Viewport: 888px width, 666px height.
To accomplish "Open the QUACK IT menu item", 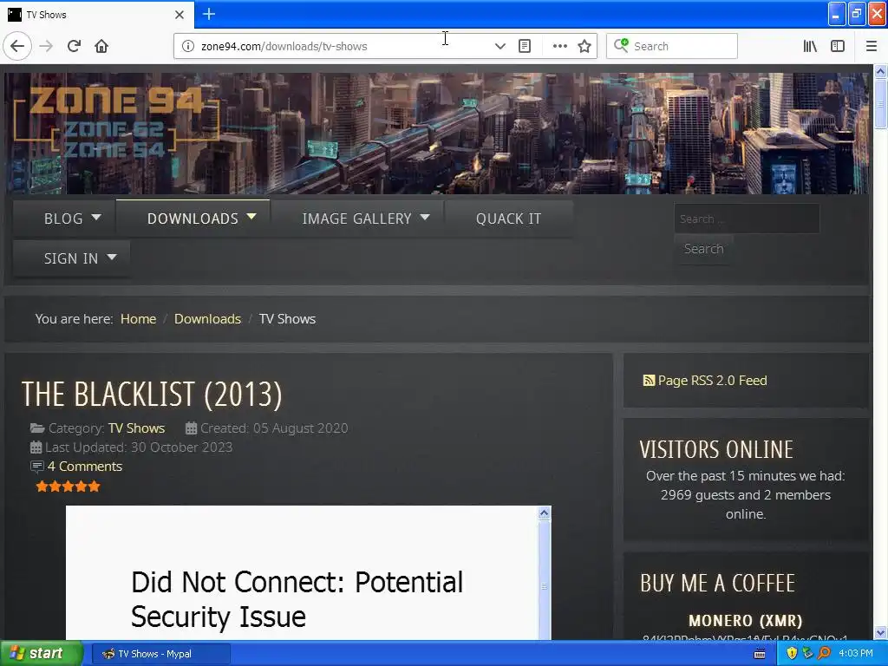I will pos(508,219).
